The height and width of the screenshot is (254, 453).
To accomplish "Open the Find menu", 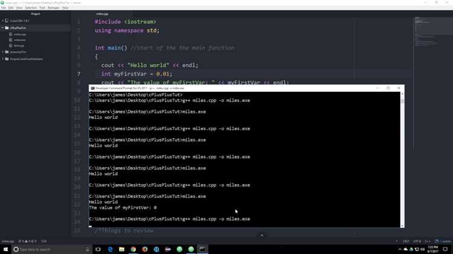I will pyautogui.click(x=42, y=8).
